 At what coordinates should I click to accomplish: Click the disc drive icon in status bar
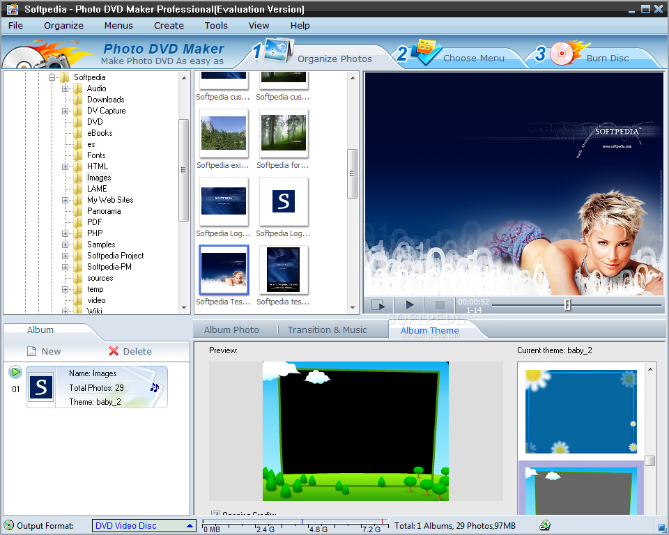click(x=545, y=525)
